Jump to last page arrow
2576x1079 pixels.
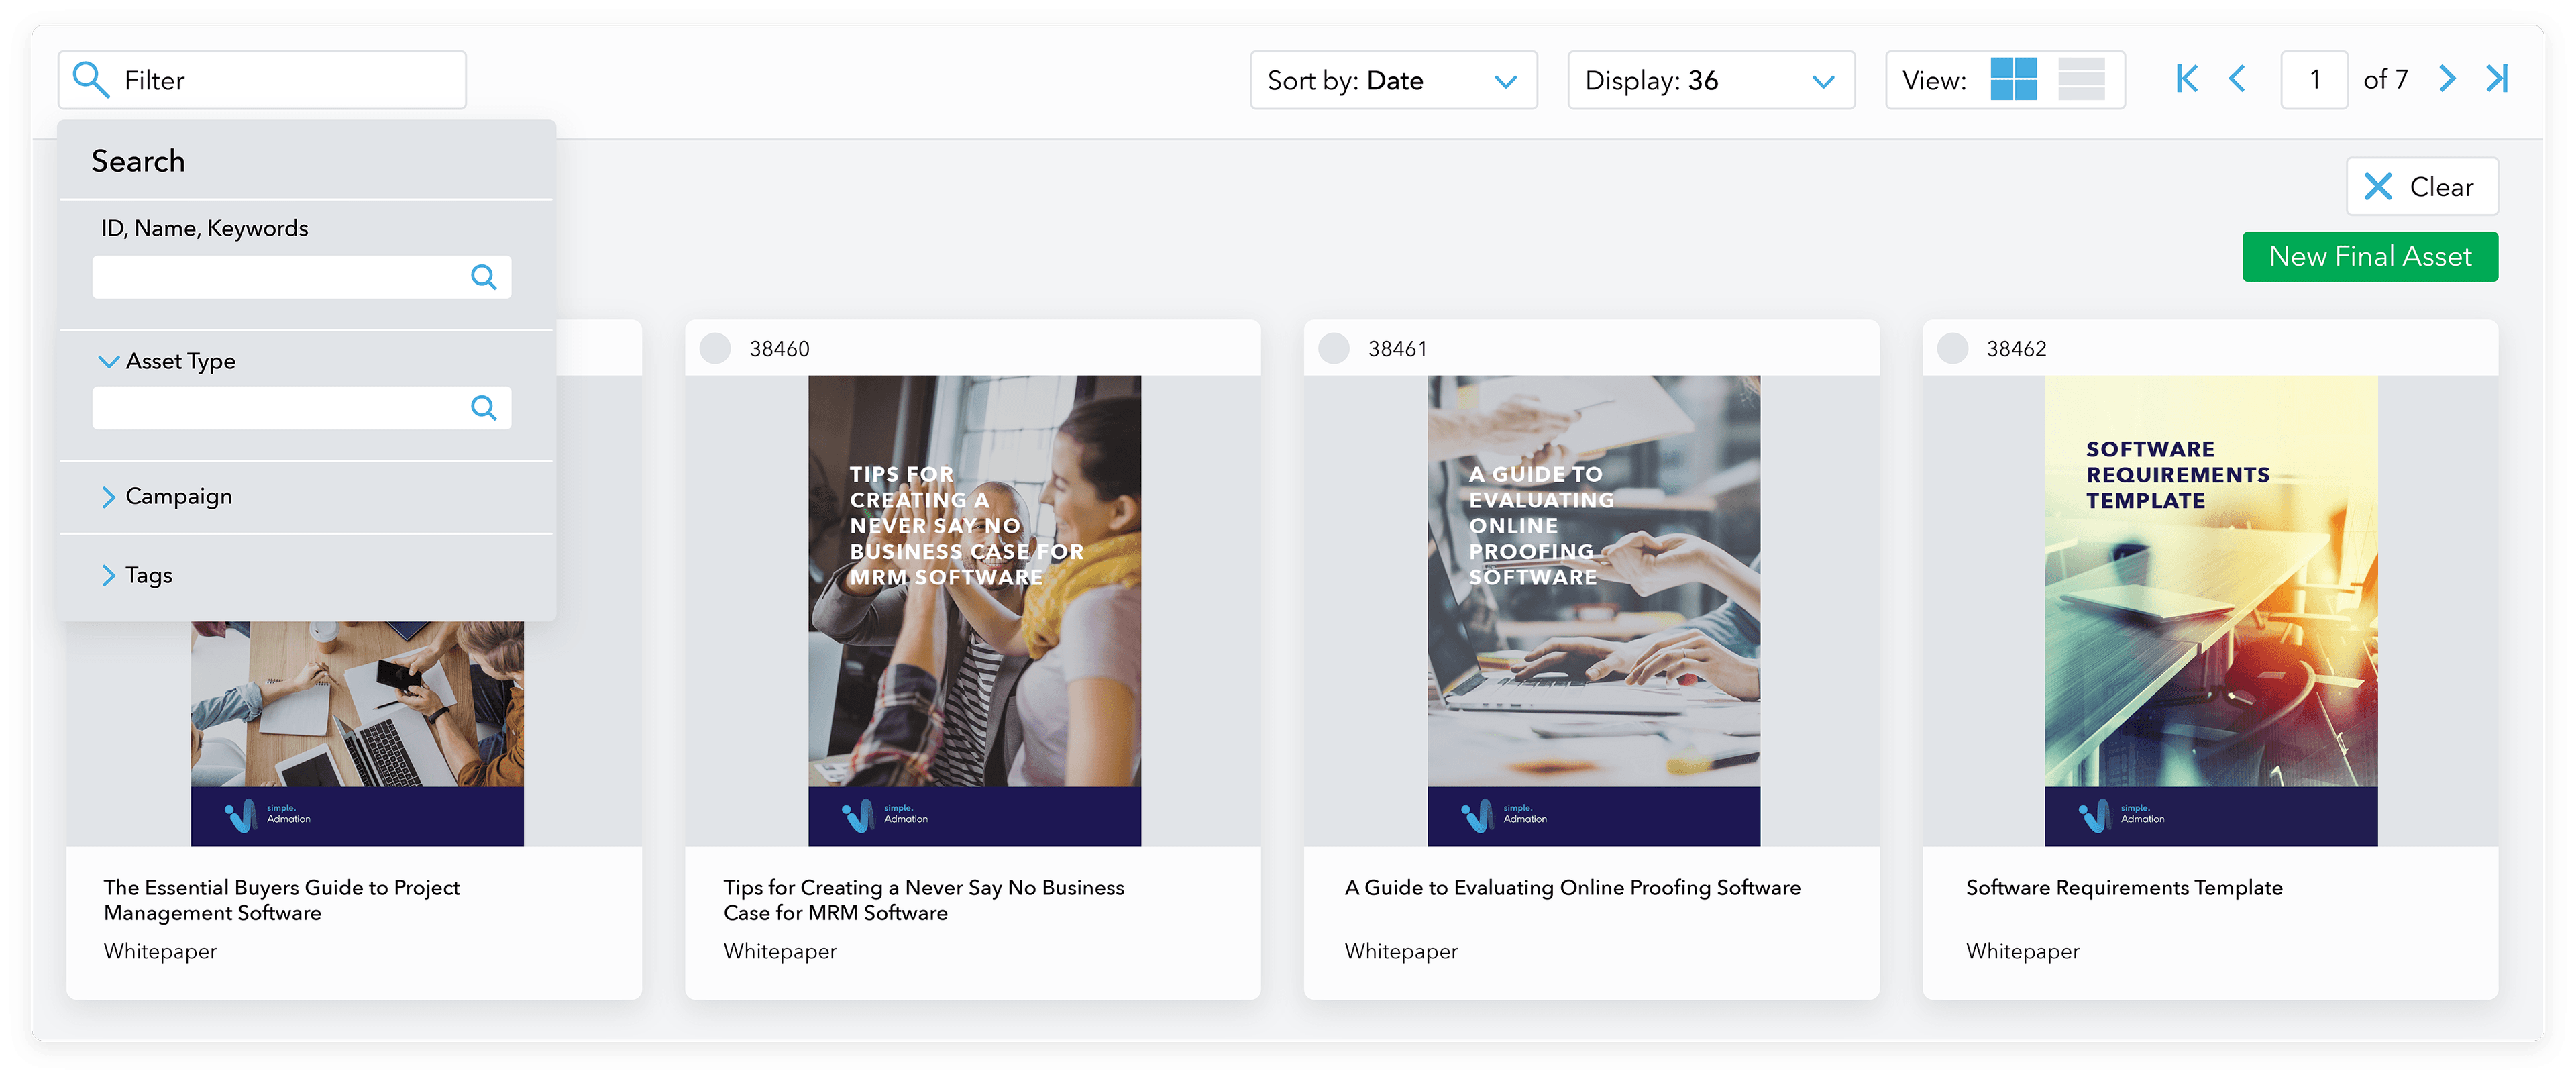(x=2497, y=79)
